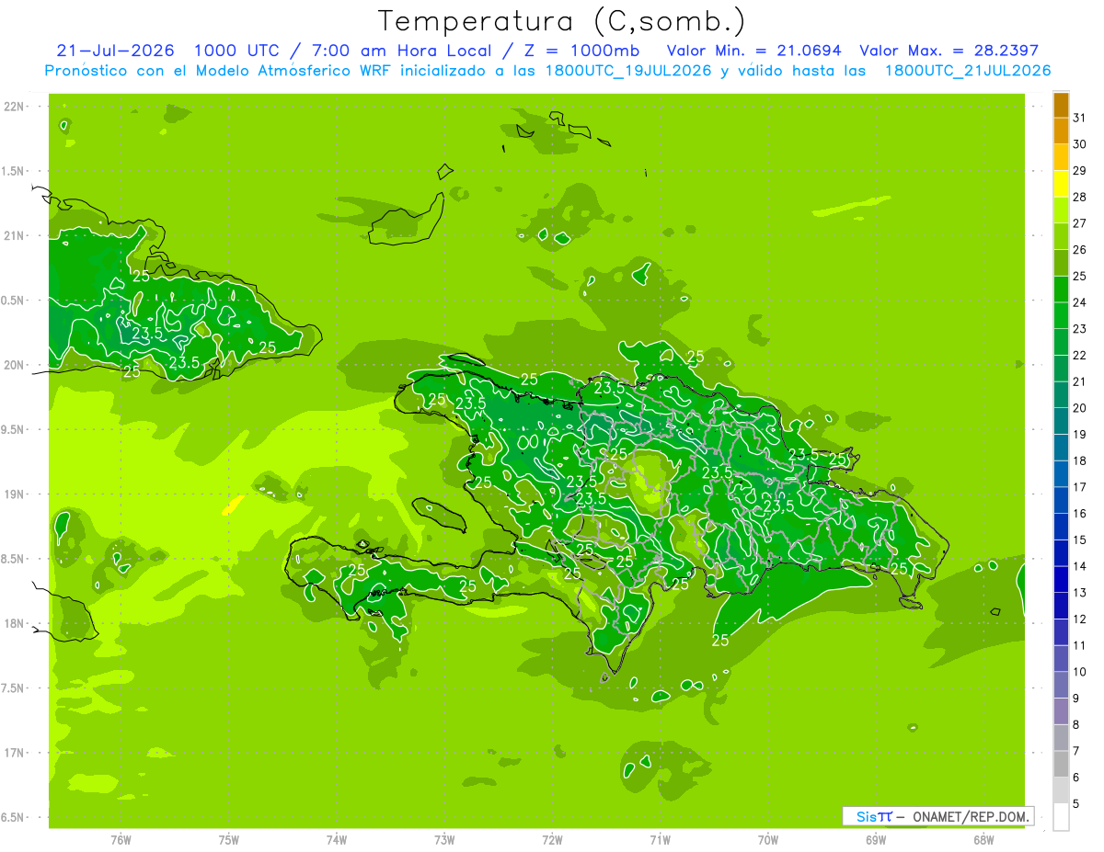Click the "7:00 am Hora Local" text
This screenshot has width=1104, height=852.
401,51
